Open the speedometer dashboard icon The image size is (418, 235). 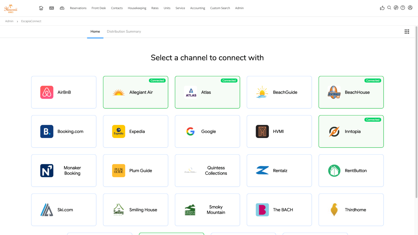[62, 8]
